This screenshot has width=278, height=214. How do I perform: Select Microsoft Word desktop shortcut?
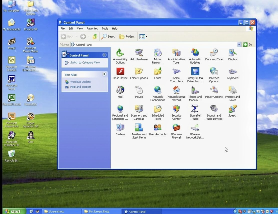[11, 82]
